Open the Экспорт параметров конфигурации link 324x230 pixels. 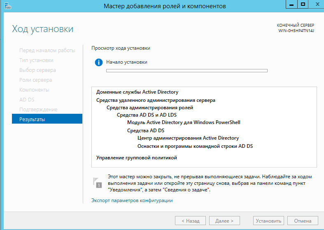tap(132, 200)
